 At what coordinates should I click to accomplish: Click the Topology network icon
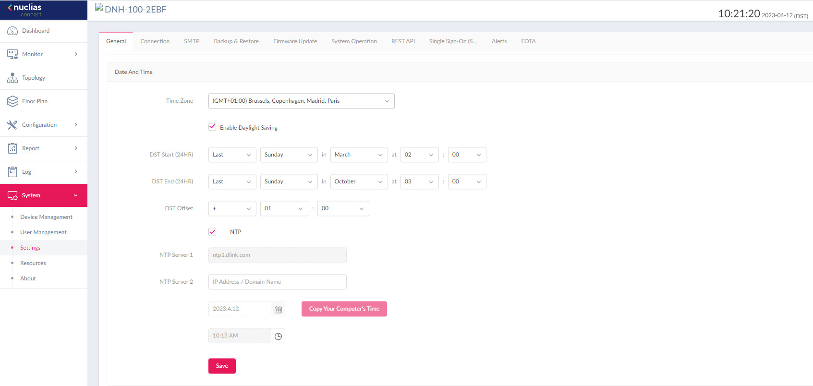pyautogui.click(x=12, y=78)
